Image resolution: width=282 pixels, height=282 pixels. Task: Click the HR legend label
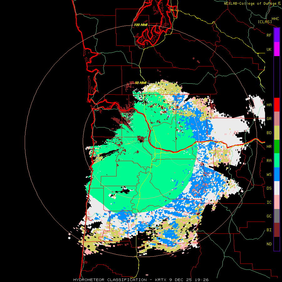269,147
